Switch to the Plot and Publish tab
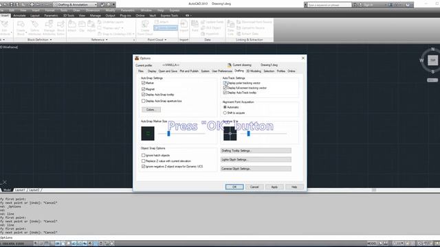The height and width of the screenshot is (247, 440). click(189, 71)
